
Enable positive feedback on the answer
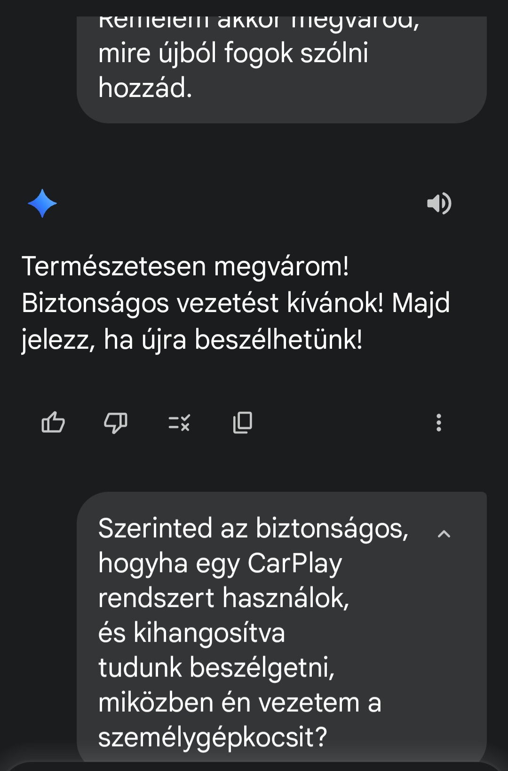click(53, 422)
